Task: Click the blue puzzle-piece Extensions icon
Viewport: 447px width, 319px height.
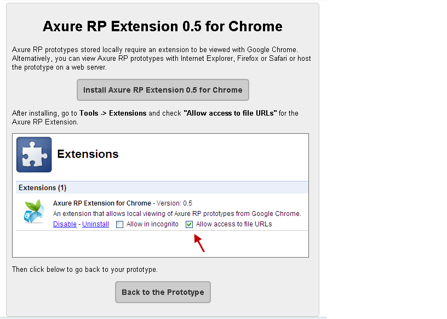Action: pyautogui.click(x=34, y=155)
